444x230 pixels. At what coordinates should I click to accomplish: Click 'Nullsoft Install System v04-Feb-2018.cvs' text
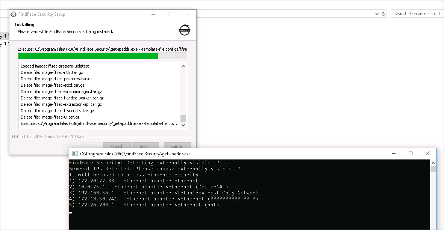pyautogui.click(x=49, y=137)
